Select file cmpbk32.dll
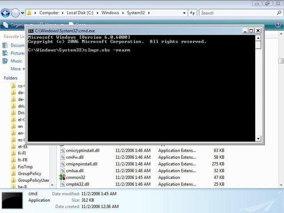The image size is (284, 213). pyautogui.click(x=78, y=184)
